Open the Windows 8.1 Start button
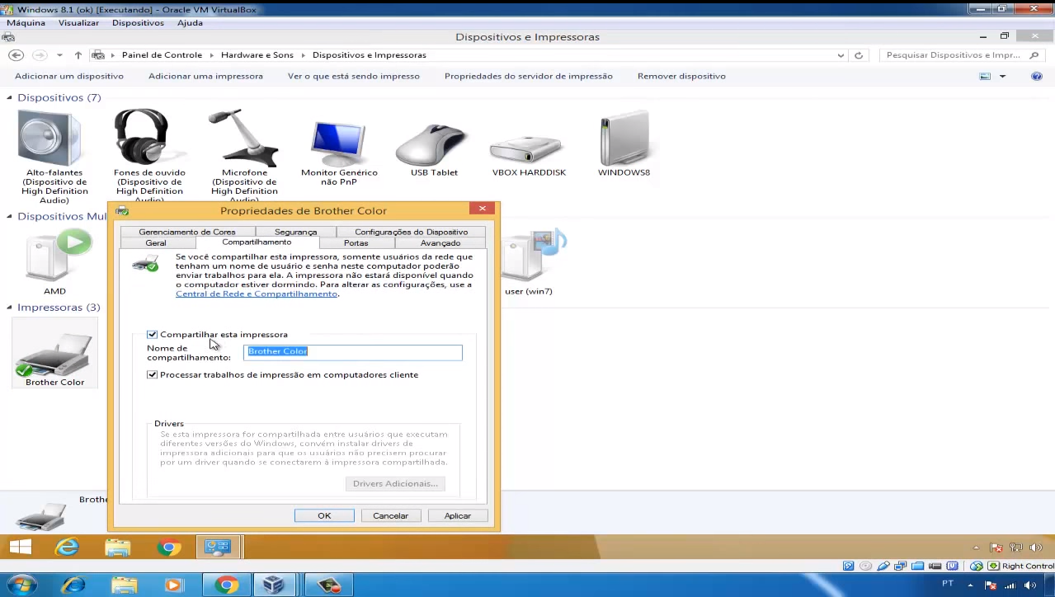Image resolution: width=1055 pixels, height=597 pixels. point(21,547)
